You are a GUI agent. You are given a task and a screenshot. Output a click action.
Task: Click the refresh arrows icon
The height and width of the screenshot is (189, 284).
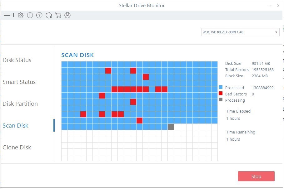coord(48,15)
